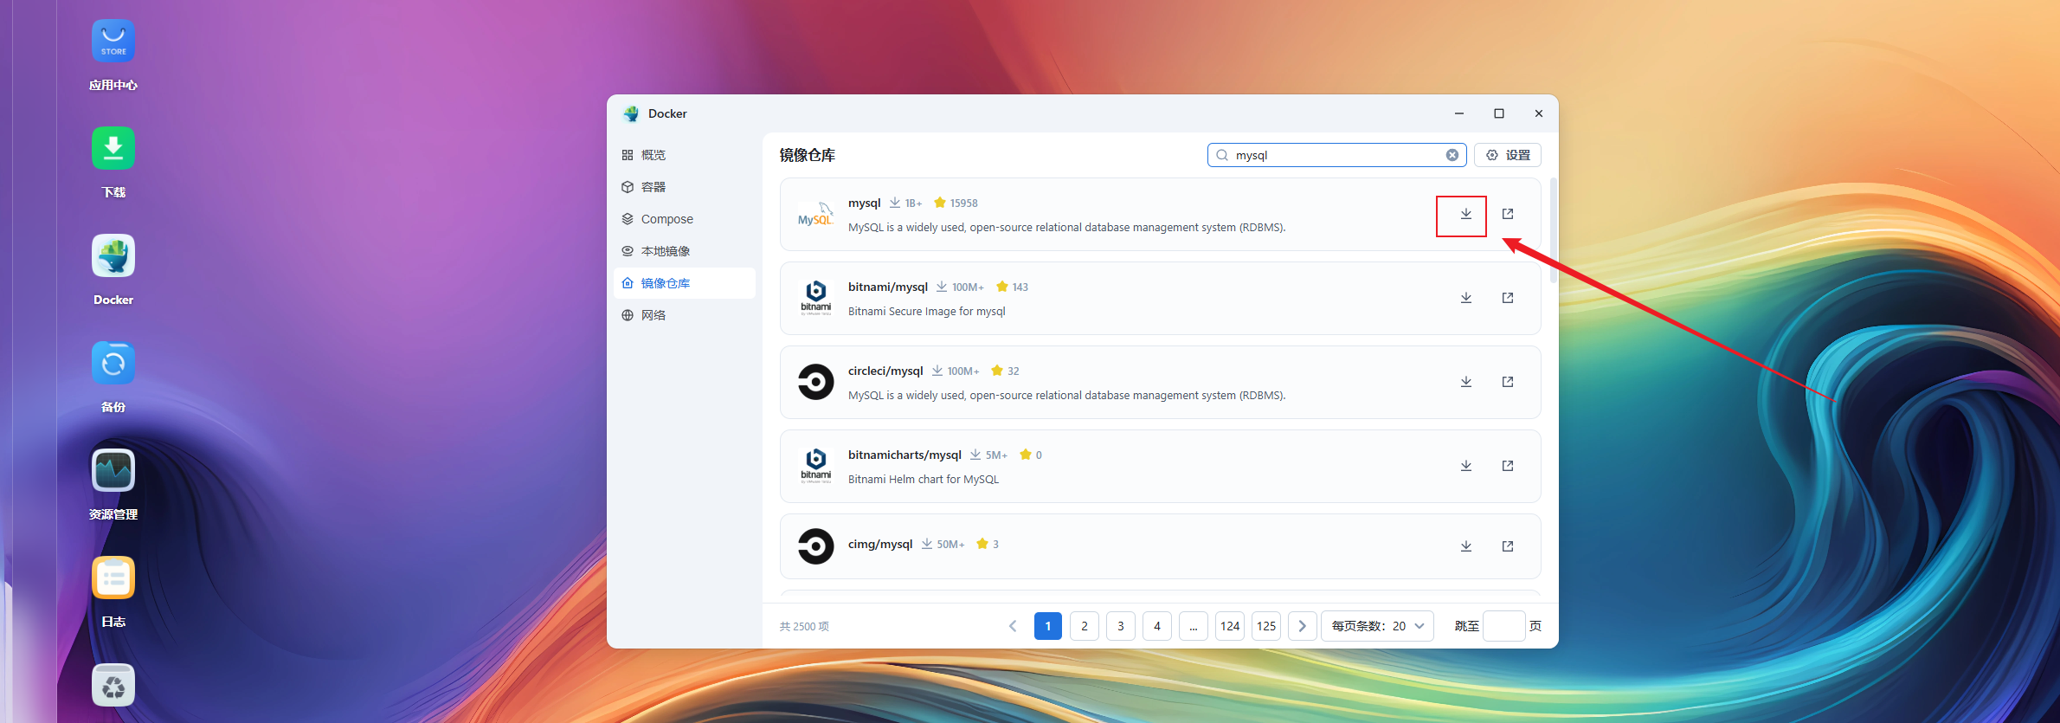The width and height of the screenshot is (2060, 723).
Task: Go to previous page arrow
Action: tap(1013, 626)
